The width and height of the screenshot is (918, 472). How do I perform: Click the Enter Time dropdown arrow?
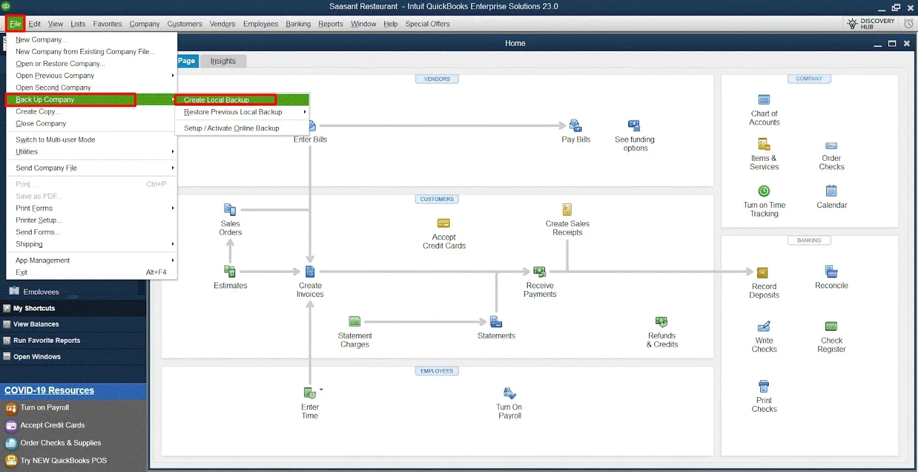321,390
